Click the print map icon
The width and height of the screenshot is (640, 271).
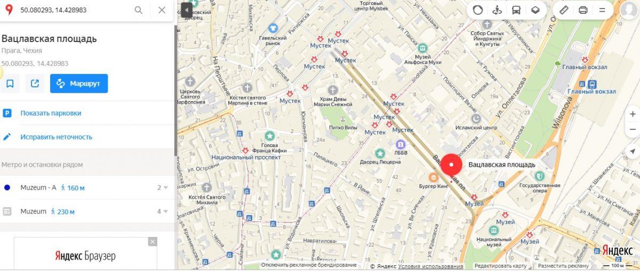tap(583, 10)
